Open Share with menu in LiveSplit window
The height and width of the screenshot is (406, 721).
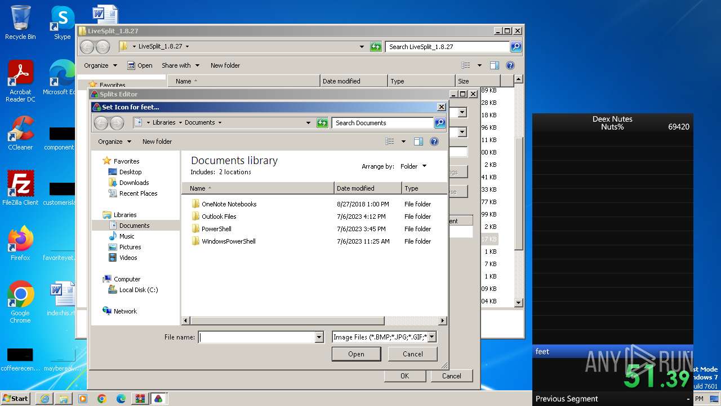[x=180, y=65]
